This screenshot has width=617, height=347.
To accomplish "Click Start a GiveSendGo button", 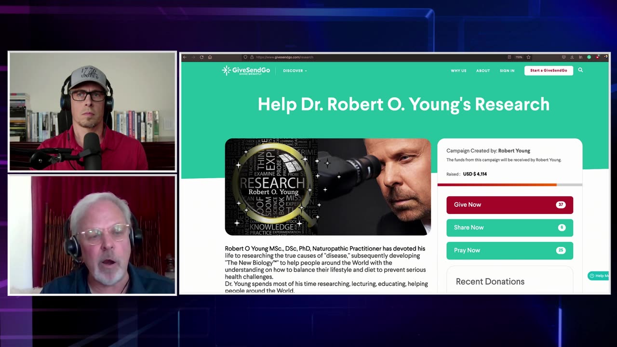I will pyautogui.click(x=549, y=70).
